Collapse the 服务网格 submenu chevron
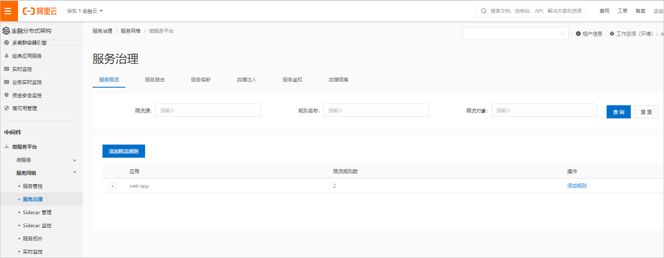The image size is (664, 258). pos(75,172)
